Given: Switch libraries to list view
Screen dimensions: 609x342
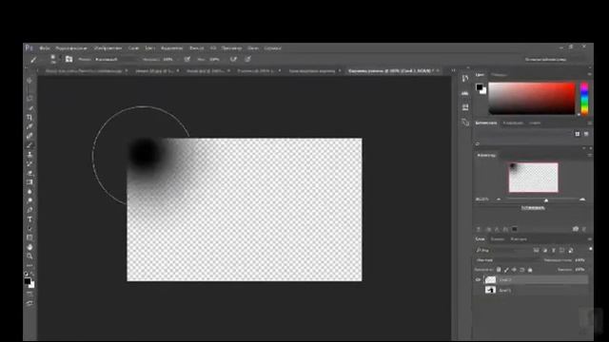Looking at the screenshot, I should point(586,134).
